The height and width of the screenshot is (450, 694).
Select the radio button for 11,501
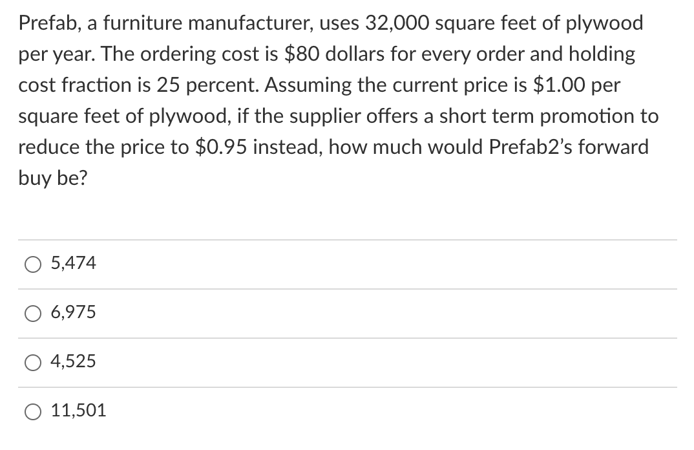point(32,411)
